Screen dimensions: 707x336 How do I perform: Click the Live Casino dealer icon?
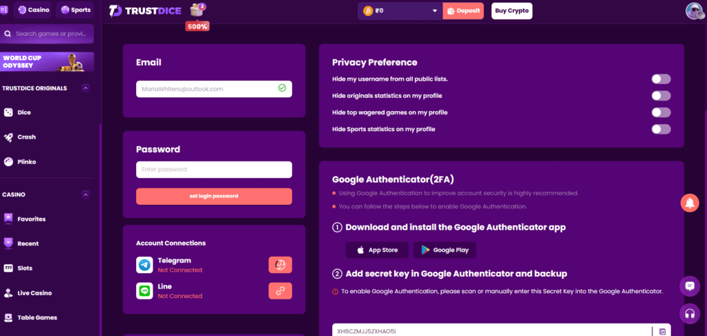(x=8, y=293)
